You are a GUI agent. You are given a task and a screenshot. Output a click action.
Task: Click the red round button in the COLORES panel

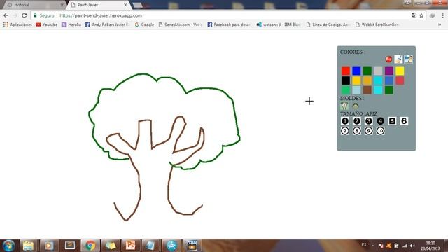pos(388,59)
